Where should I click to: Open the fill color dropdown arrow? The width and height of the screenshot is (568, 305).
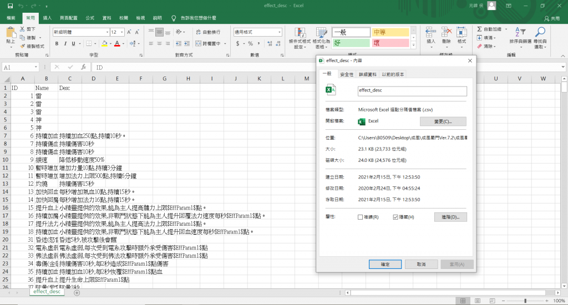click(x=110, y=43)
